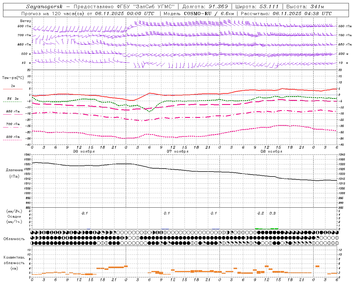Click the Долгота: 91.369 header field
Screen dimensions: 353x282
click(x=205, y=7)
